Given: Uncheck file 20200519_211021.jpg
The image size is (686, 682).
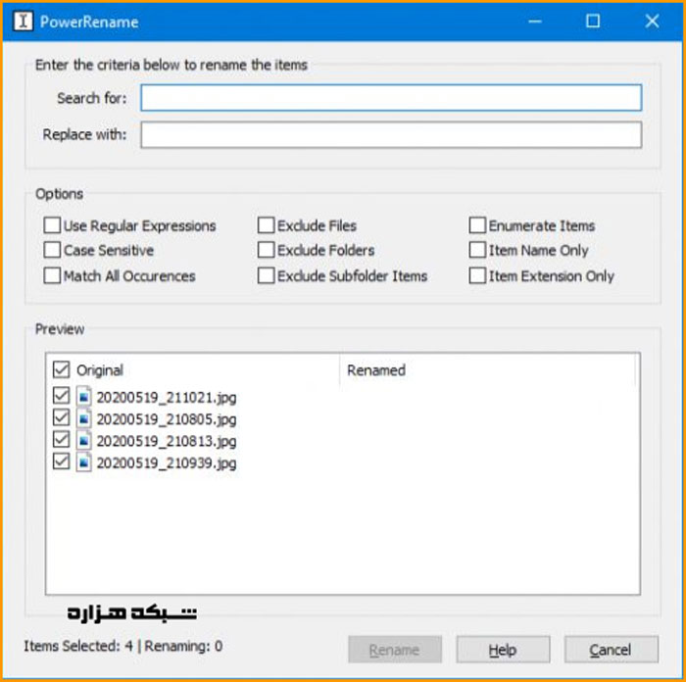Looking at the screenshot, I should (x=61, y=396).
